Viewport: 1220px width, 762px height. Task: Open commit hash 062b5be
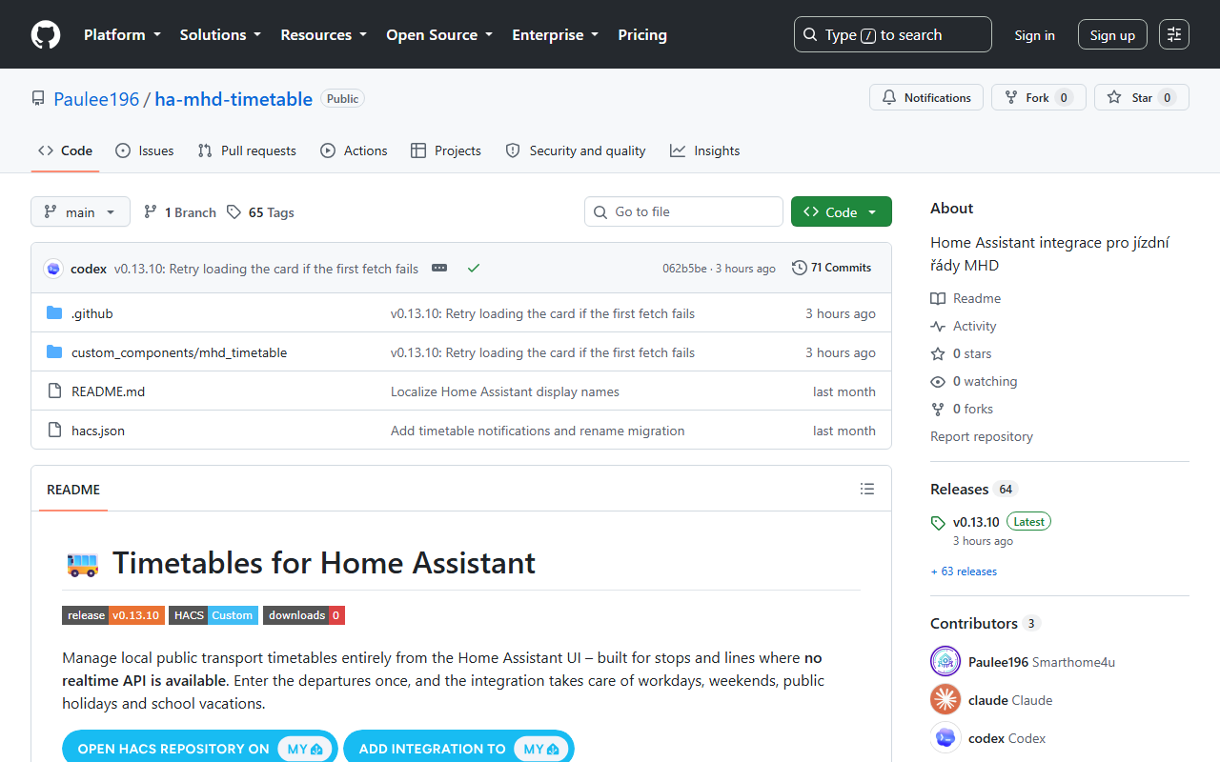click(684, 269)
